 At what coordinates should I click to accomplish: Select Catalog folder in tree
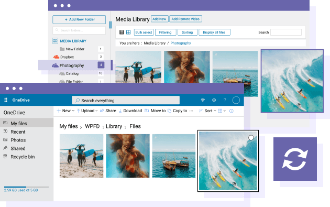(72, 74)
